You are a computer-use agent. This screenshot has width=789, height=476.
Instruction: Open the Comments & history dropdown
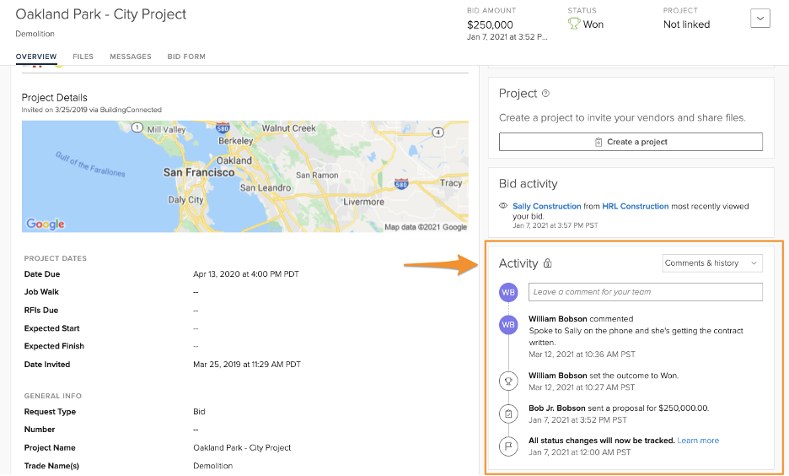pyautogui.click(x=712, y=263)
